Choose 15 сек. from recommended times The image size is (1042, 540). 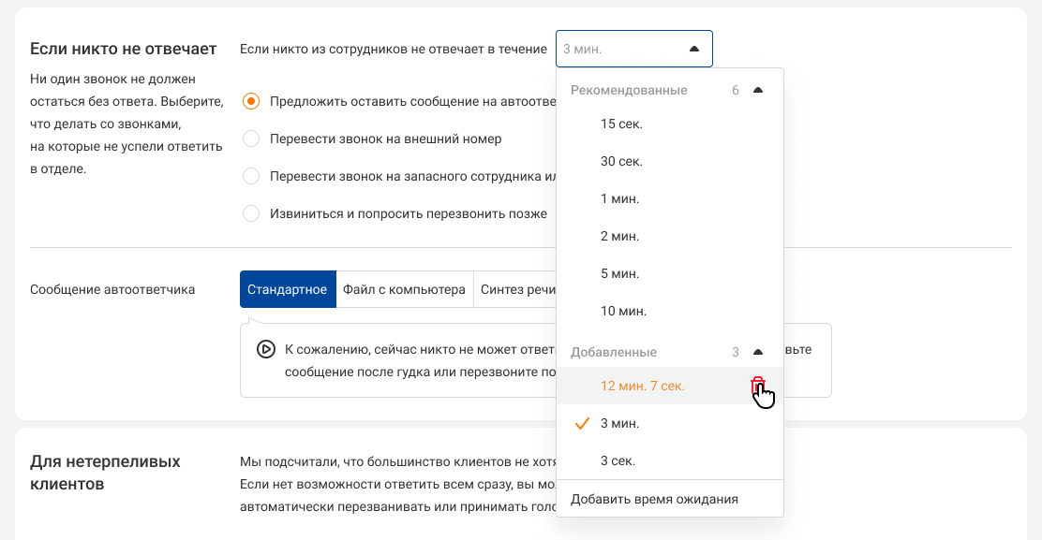(621, 124)
